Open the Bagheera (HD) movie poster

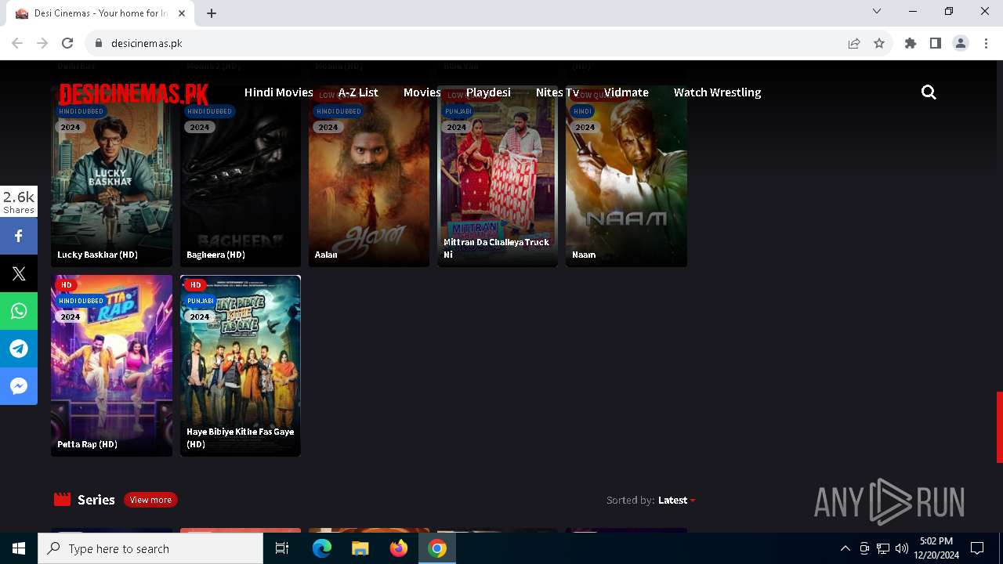(x=241, y=176)
